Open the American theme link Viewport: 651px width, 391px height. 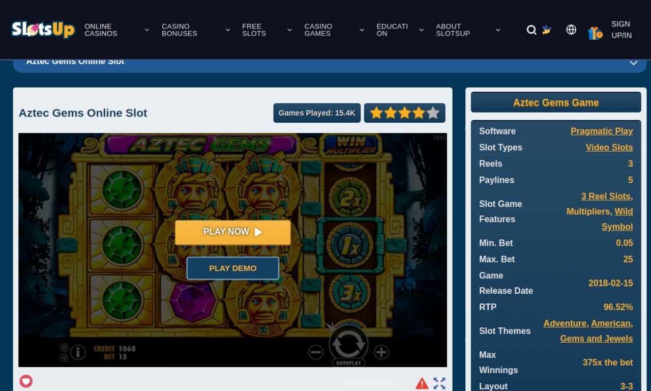610,323
